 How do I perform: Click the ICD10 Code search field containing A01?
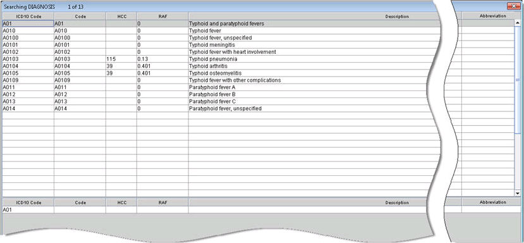click(28, 210)
